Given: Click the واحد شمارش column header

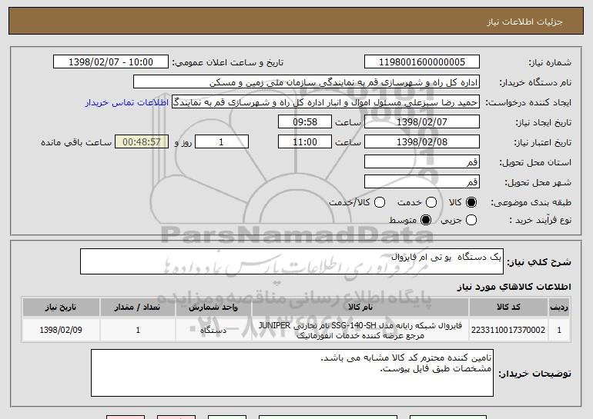Looking at the screenshot, I should click(213, 308).
